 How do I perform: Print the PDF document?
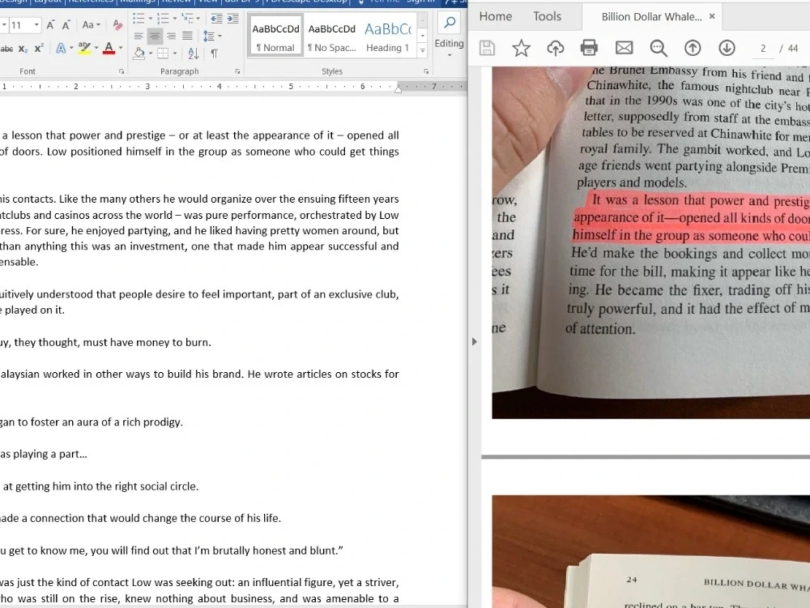click(x=589, y=48)
